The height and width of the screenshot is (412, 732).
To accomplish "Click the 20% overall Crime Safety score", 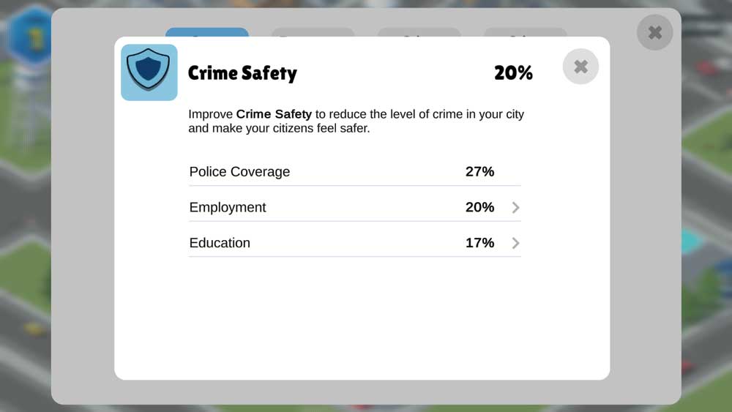I will tap(513, 72).
